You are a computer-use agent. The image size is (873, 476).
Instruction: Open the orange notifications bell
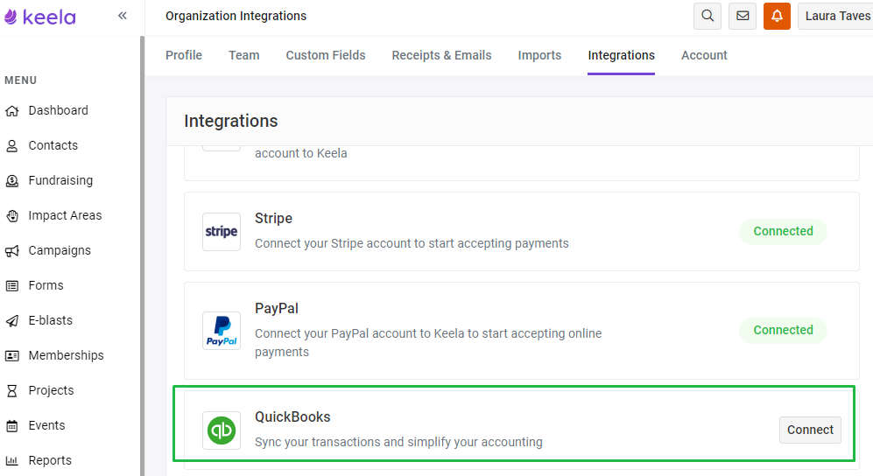coord(777,16)
